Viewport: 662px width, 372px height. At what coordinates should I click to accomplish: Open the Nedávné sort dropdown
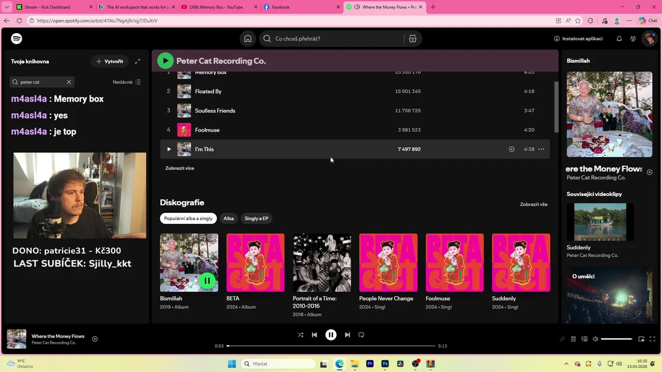point(127,82)
